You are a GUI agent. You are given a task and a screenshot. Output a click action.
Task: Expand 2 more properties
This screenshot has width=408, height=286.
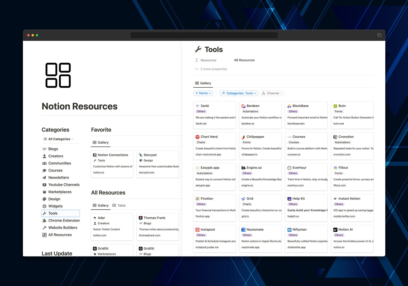coord(211,69)
